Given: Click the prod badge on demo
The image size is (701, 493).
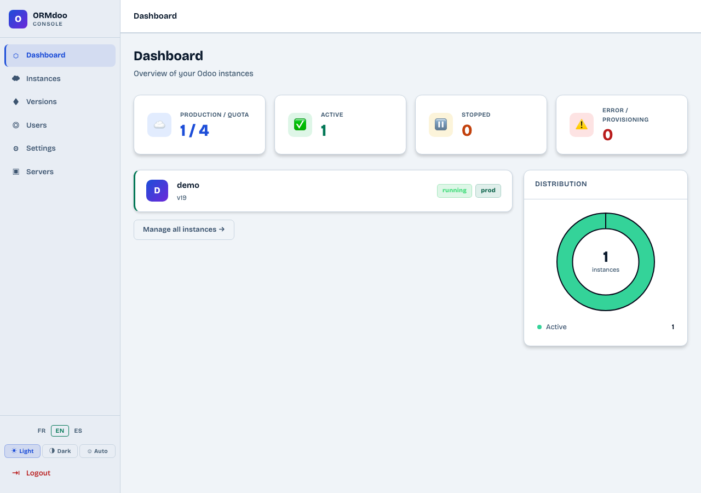Looking at the screenshot, I should pyautogui.click(x=488, y=191).
